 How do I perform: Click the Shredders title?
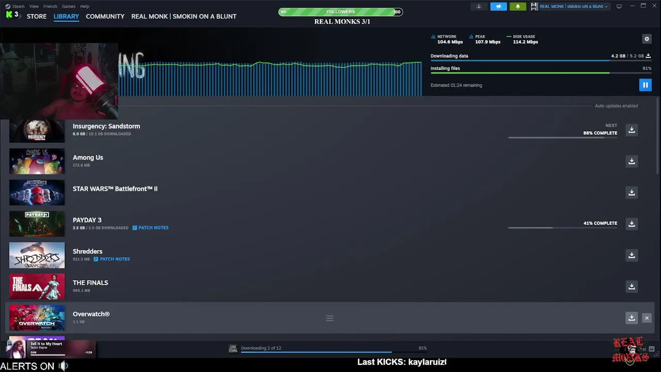[87, 251]
